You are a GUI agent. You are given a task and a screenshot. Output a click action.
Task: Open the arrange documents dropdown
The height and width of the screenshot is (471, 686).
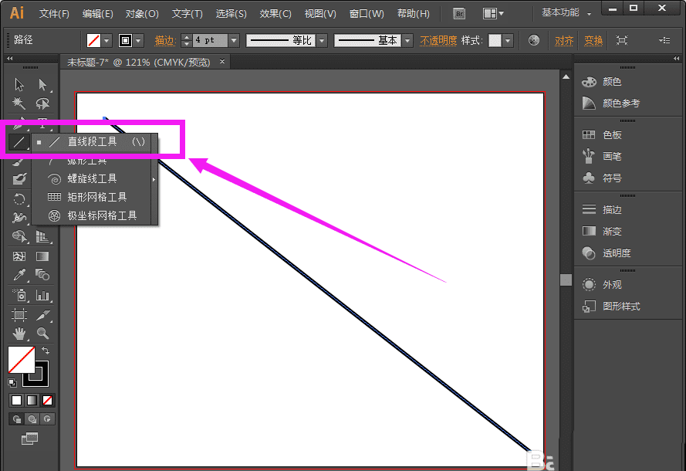point(493,14)
